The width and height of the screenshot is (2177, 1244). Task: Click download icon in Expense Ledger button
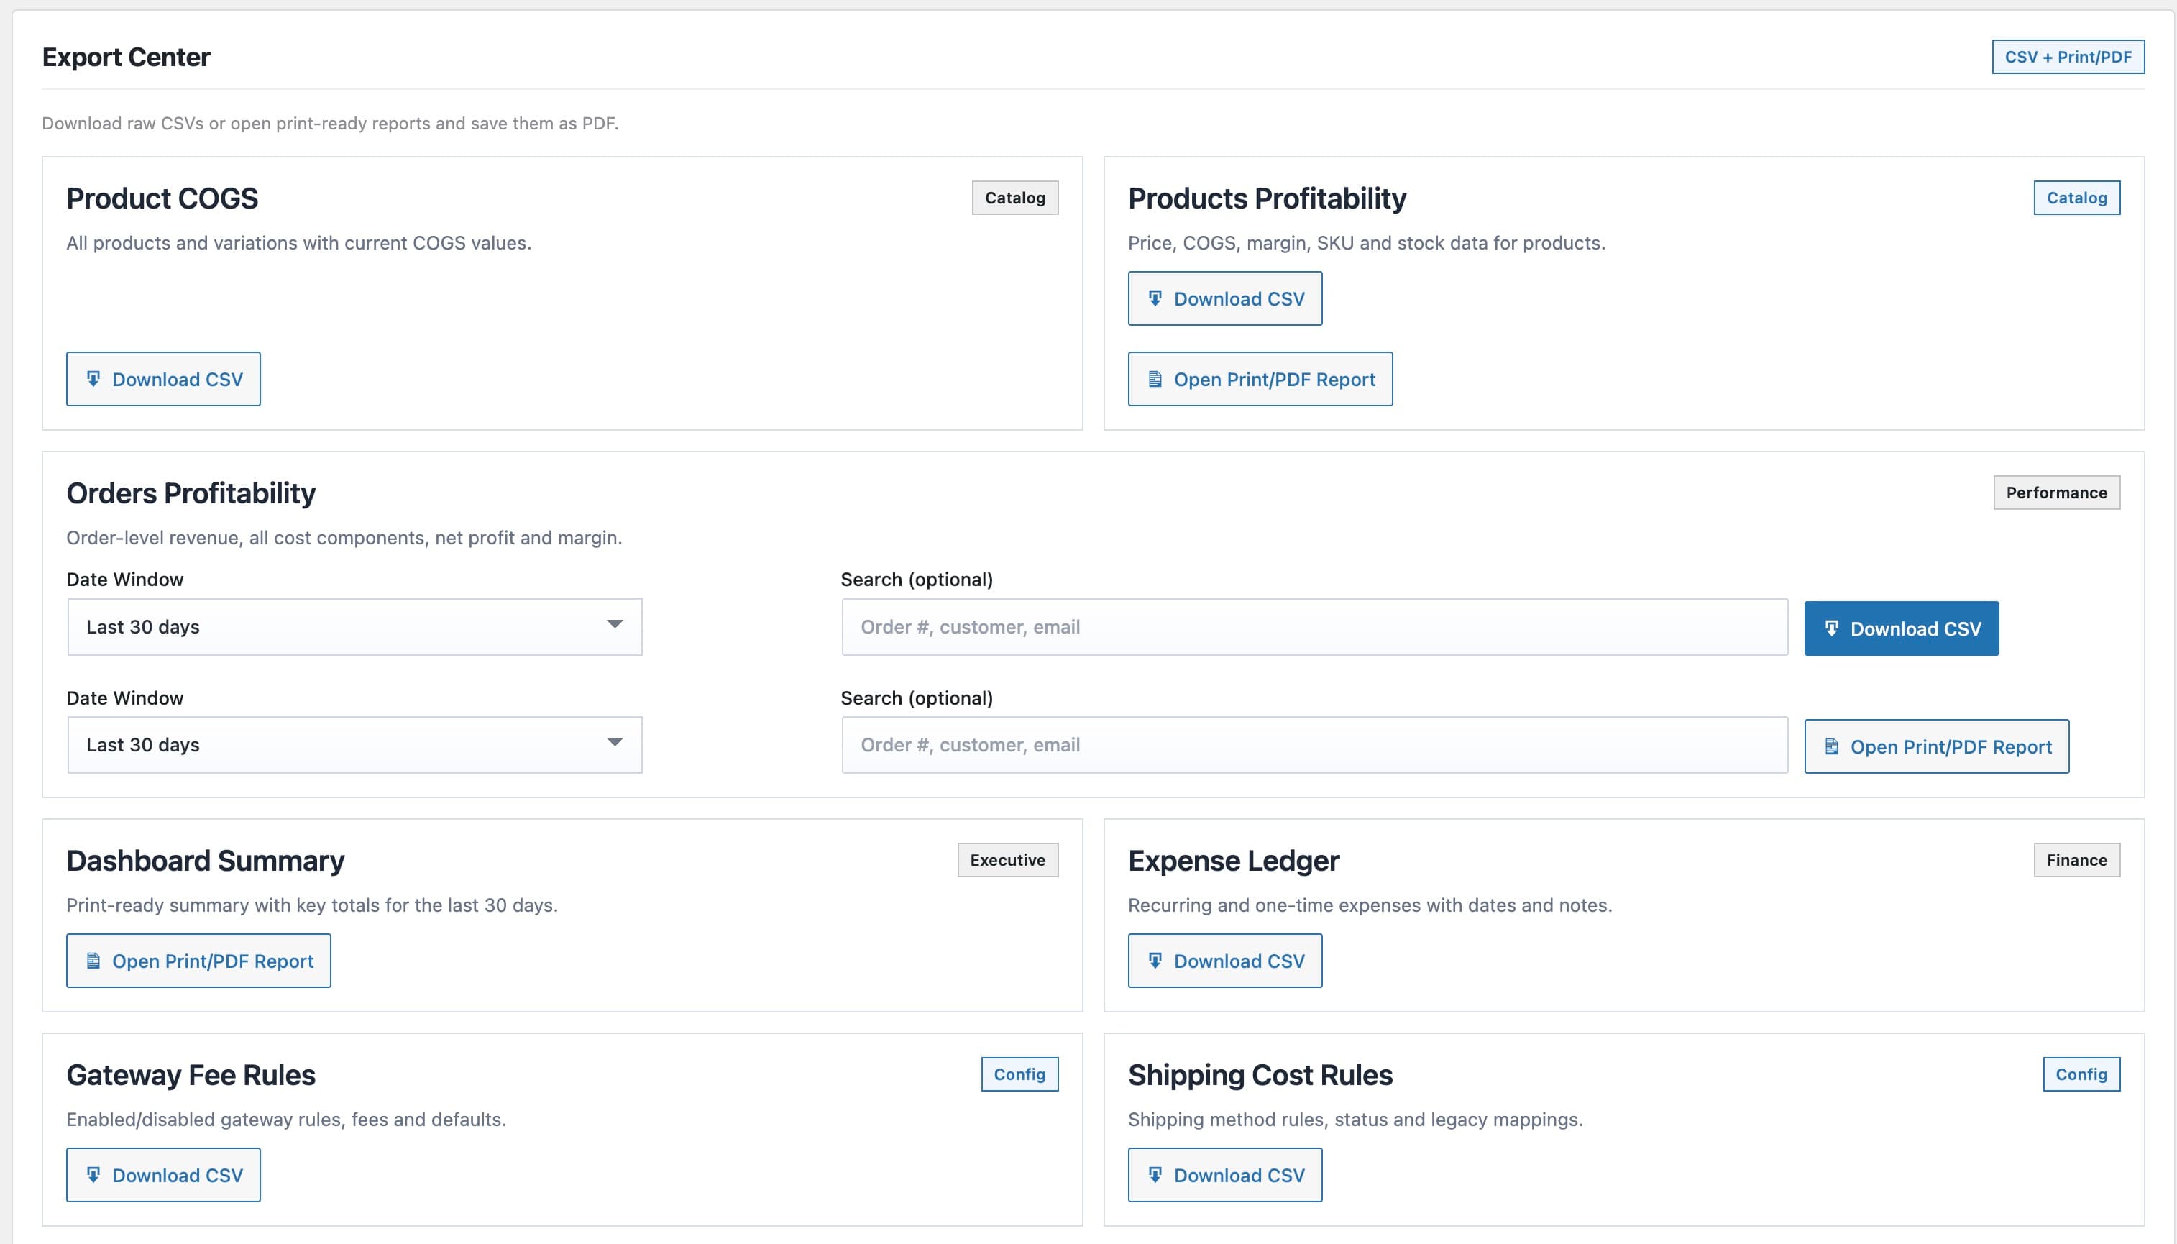(x=1155, y=961)
